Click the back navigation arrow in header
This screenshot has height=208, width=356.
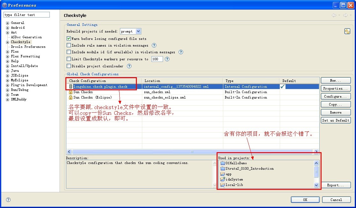(334, 15)
